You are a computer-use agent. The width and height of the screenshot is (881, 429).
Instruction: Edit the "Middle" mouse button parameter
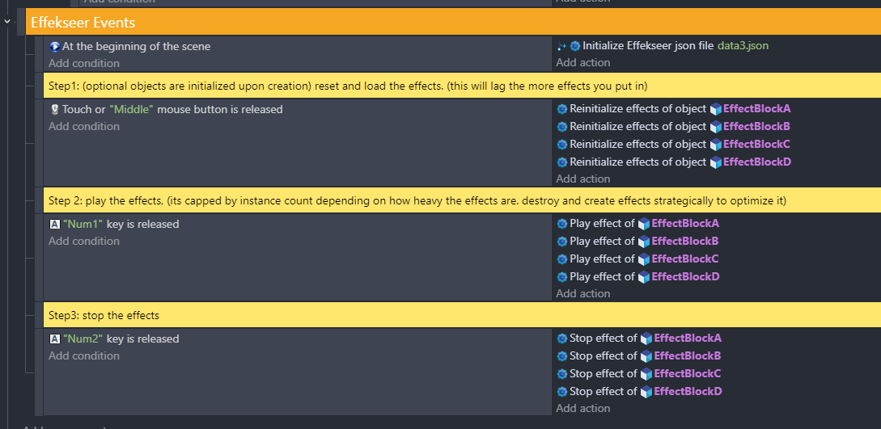(132, 109)
